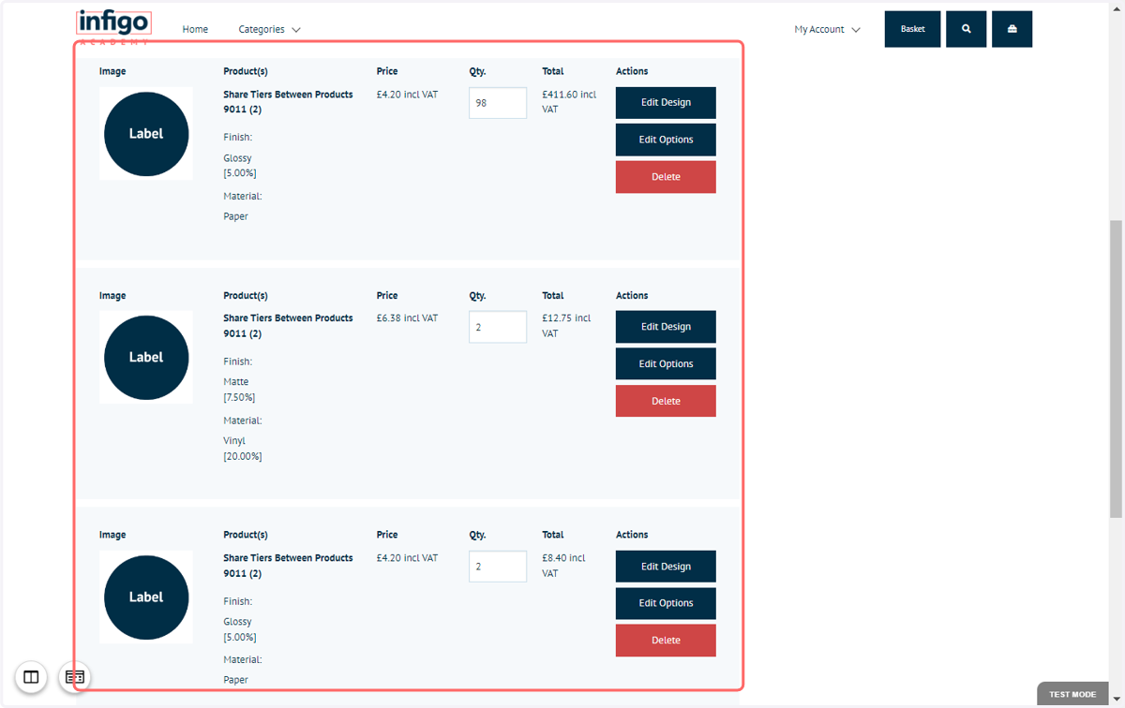Expand the My Account dropdown
Image resolution: width=1125 pixels, height=708 pixels.
click(827, 29)
